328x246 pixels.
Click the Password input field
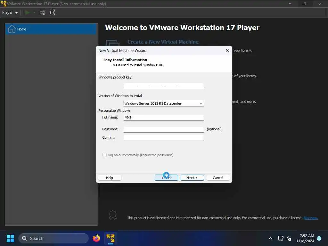pos(163,129)
